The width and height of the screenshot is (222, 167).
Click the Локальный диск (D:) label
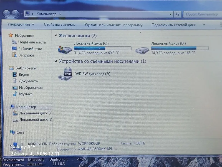click(x=168, y=43)
